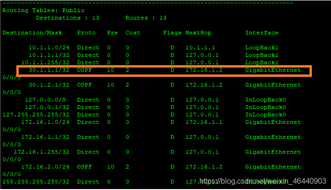Screen dimensions: 331x190
Task: Select destination 127.0.0.0/8
Action: pyautogui.click(x=45, y=100)
